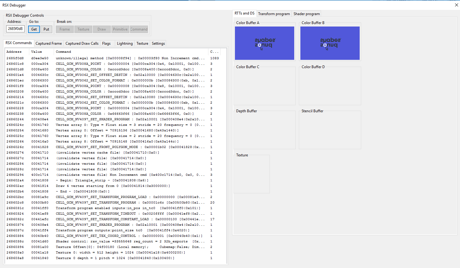Viewport: 460px width, 268px height.
Task: Open the Lightning tab
Action: click(125, 43)
